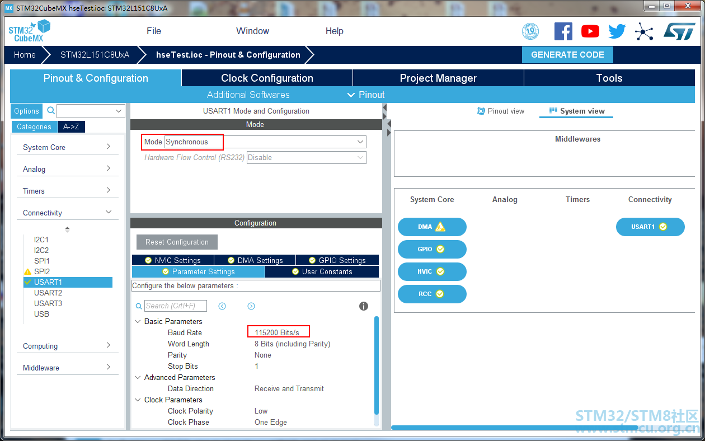Open the DMA Settings tab
Screen dimensions: 705x441
[255, 260]
